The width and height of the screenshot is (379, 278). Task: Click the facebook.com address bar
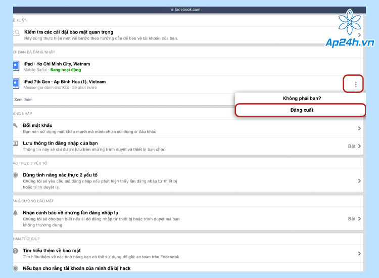189,10
